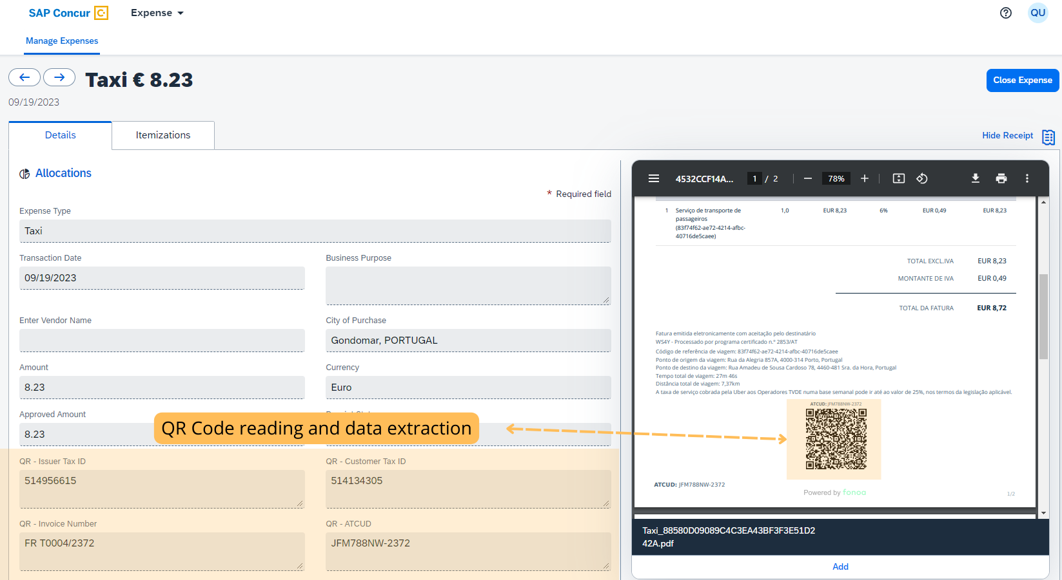This screenshot has height=580, width=1062.
Task: Open Manage Expenses tab
Action: pos(62,41)
